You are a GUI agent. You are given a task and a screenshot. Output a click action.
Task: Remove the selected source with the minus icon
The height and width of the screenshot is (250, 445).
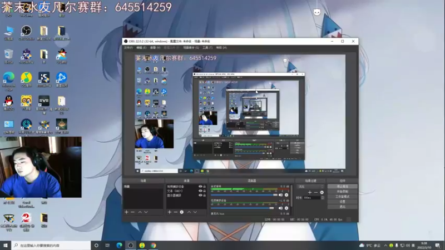[175, 212]
